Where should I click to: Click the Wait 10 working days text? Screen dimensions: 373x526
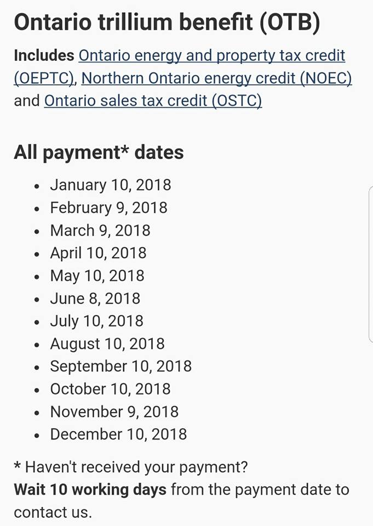(90, 490)
